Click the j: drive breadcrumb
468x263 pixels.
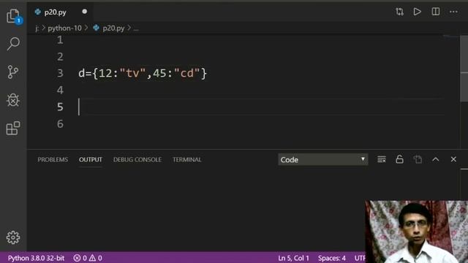(x=37, y=28)
